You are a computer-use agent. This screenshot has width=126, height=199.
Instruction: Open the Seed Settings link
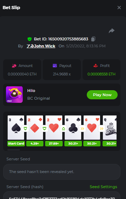click(x=103, y=187)
